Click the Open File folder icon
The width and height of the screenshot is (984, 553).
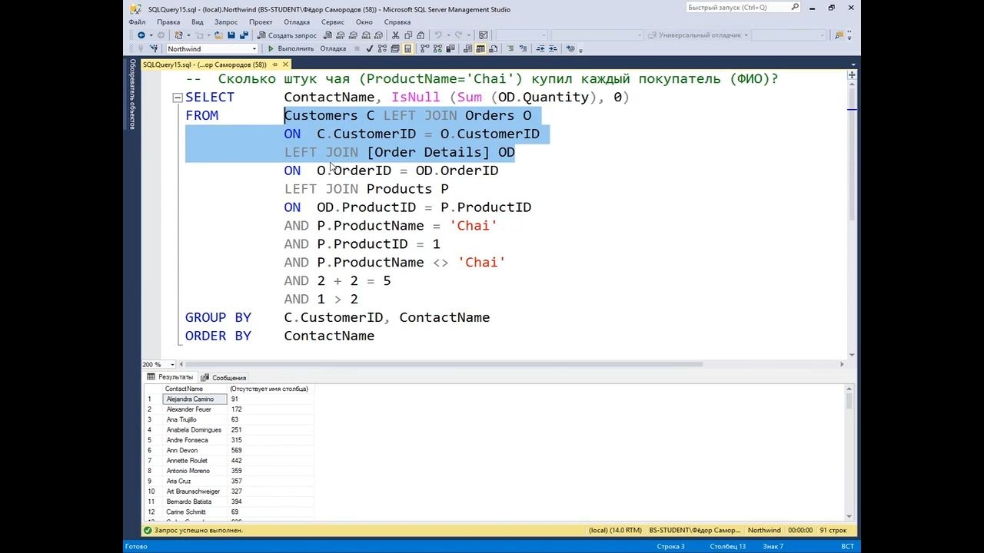[x=218, y=35]
